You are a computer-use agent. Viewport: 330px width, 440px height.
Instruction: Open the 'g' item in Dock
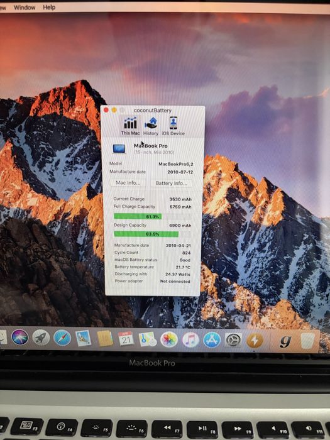tap(285, 341)
